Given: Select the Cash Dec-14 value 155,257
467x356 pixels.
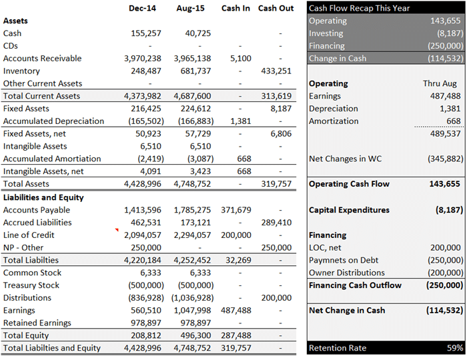Looking at the screenshot, I should click(146, 33).
